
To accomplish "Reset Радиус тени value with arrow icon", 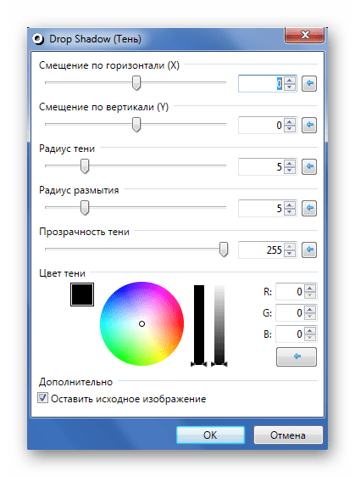I will [x=309, y=166].
